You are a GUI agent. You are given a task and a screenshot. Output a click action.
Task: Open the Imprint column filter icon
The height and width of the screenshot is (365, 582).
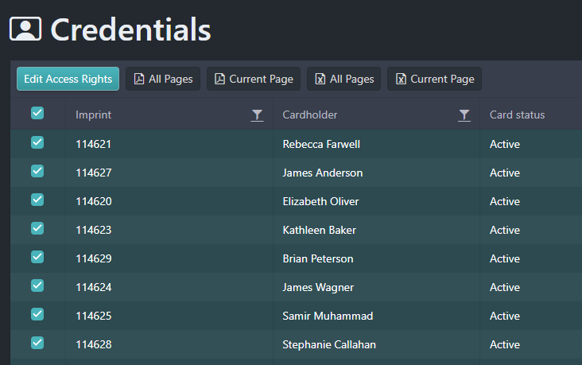pos(257,115)
